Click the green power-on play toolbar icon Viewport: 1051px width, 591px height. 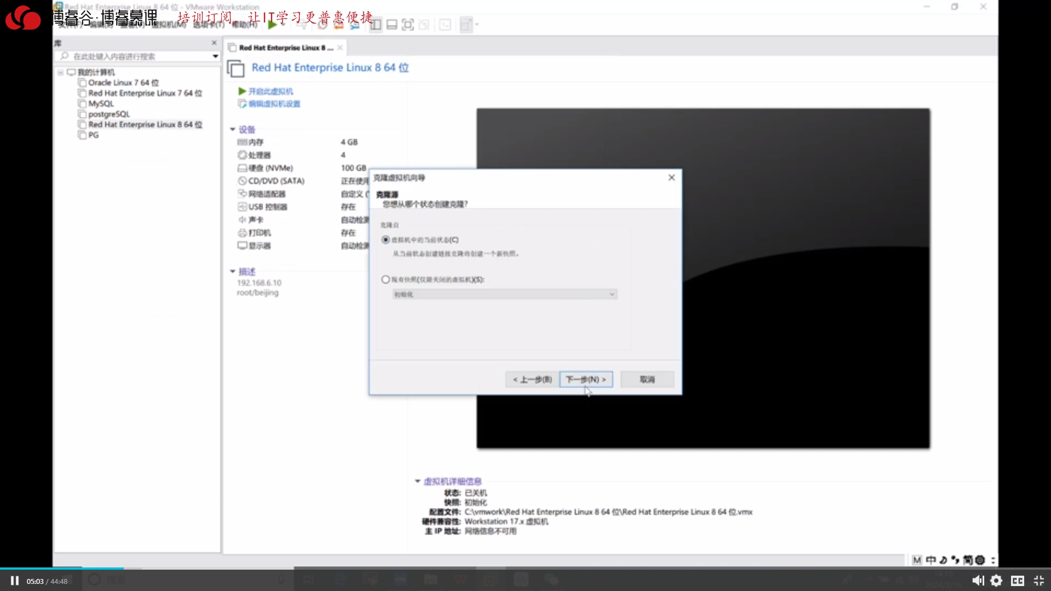[x=272, y=25]
